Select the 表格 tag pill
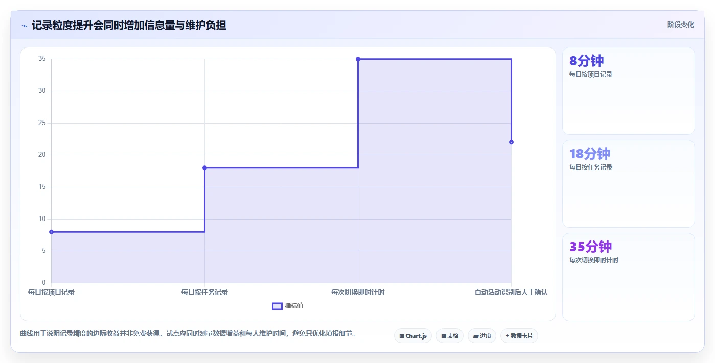 pos(450,336)
